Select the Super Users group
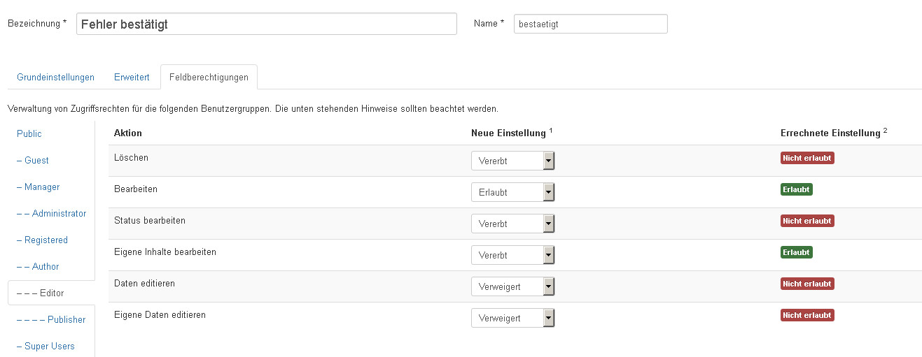Image resolution: width=922 pixels, height=357 pixels. pyautogui.click(x=46, y=346)
